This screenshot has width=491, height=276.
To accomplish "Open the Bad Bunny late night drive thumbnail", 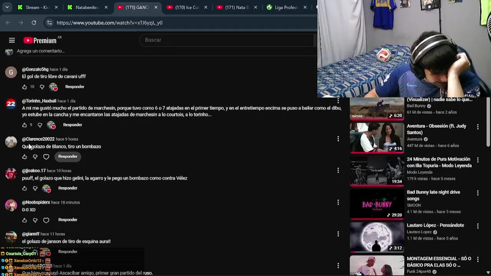I will pos(377,204).
